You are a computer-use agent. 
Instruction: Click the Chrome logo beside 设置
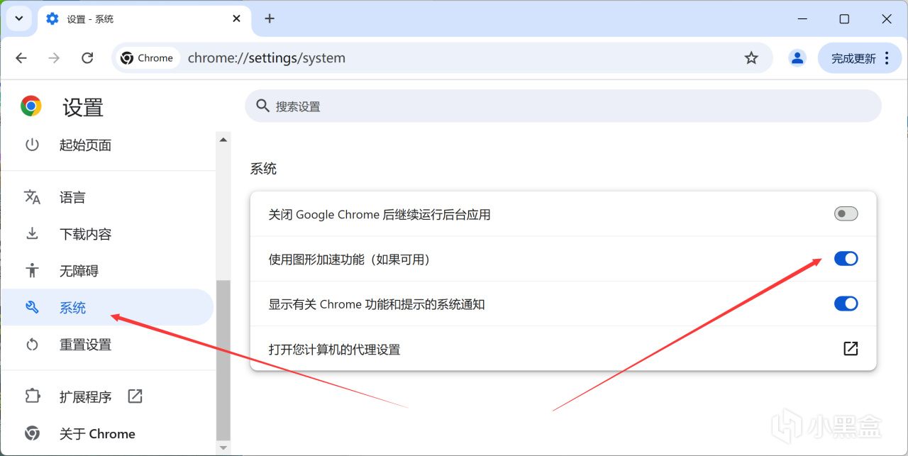click(x=31, y=106)
